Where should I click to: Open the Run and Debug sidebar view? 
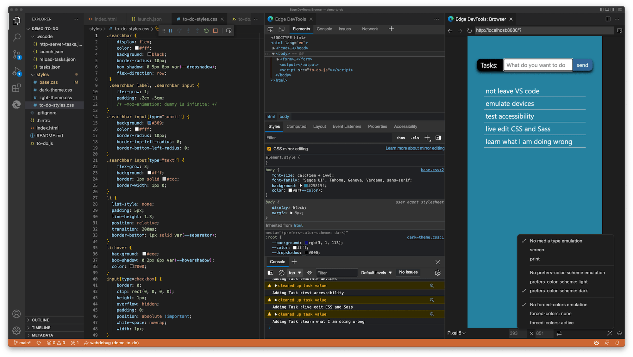(16, 71)
